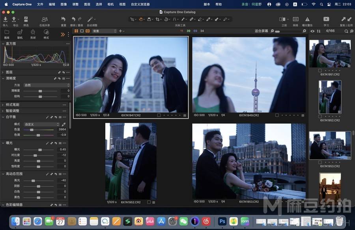Expand the Style Brushes (样式笔刷) panel
Image resolution: width=355 pixels, height=230 pixels.
click(3, 105)
